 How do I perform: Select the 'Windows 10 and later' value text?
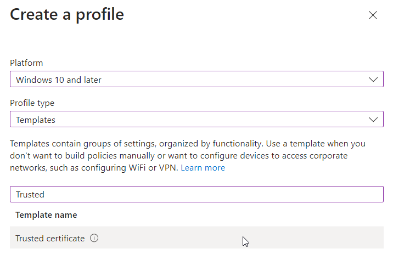pyautogui.click(x=59, y=80)
